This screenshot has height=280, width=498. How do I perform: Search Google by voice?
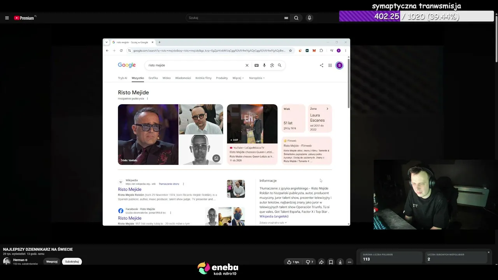coord(264,65)
